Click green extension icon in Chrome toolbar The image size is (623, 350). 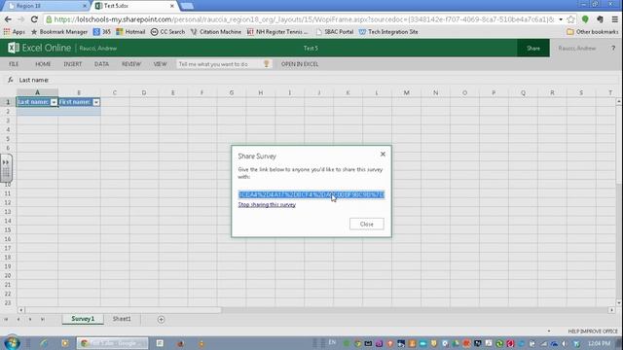tap(585, 19)
